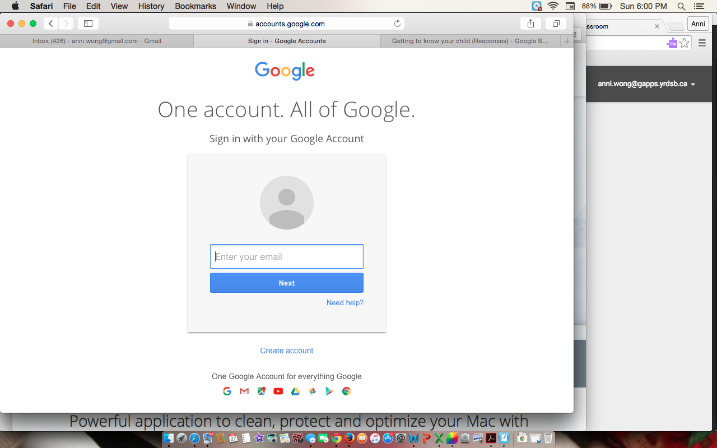Open the anni.wong@gapps.yrdsb.ca account dropdown
The image size is (717, 448).
[646, 84]
